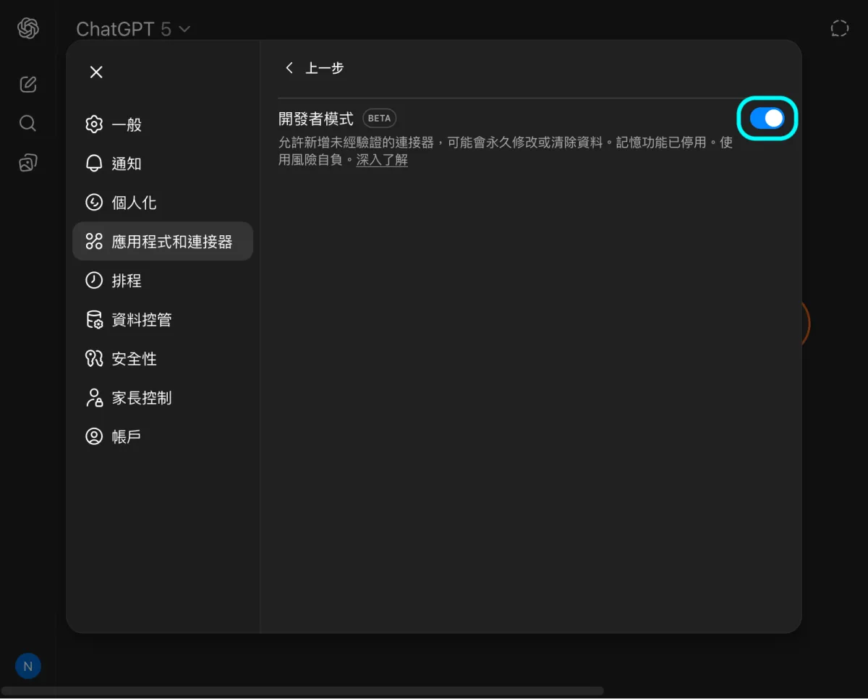Open search chats magnifier icon
868x699 pixels.
coord(27,123)
